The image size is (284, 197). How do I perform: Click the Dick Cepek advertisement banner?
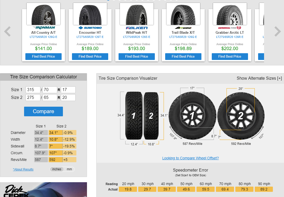click(43, 189)
